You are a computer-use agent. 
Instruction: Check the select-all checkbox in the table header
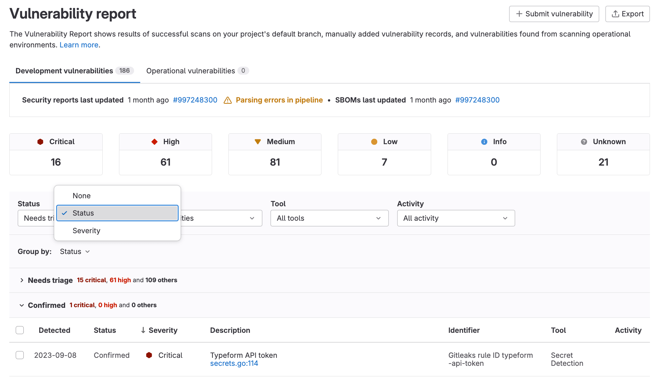pyautogui.click(x=20, y=330)
